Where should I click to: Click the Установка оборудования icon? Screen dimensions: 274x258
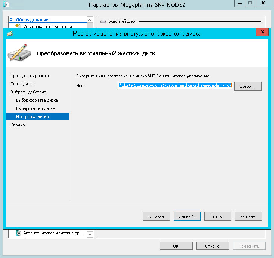click(x=18, y=26)
